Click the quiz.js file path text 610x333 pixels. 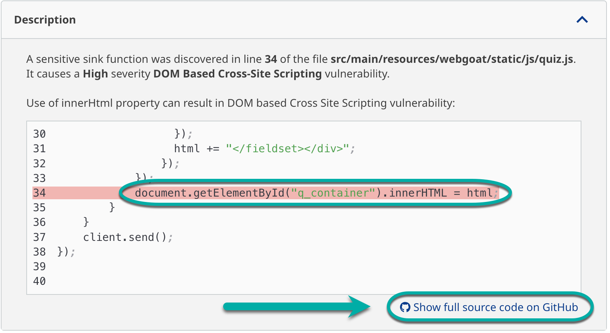click(452, 59)
